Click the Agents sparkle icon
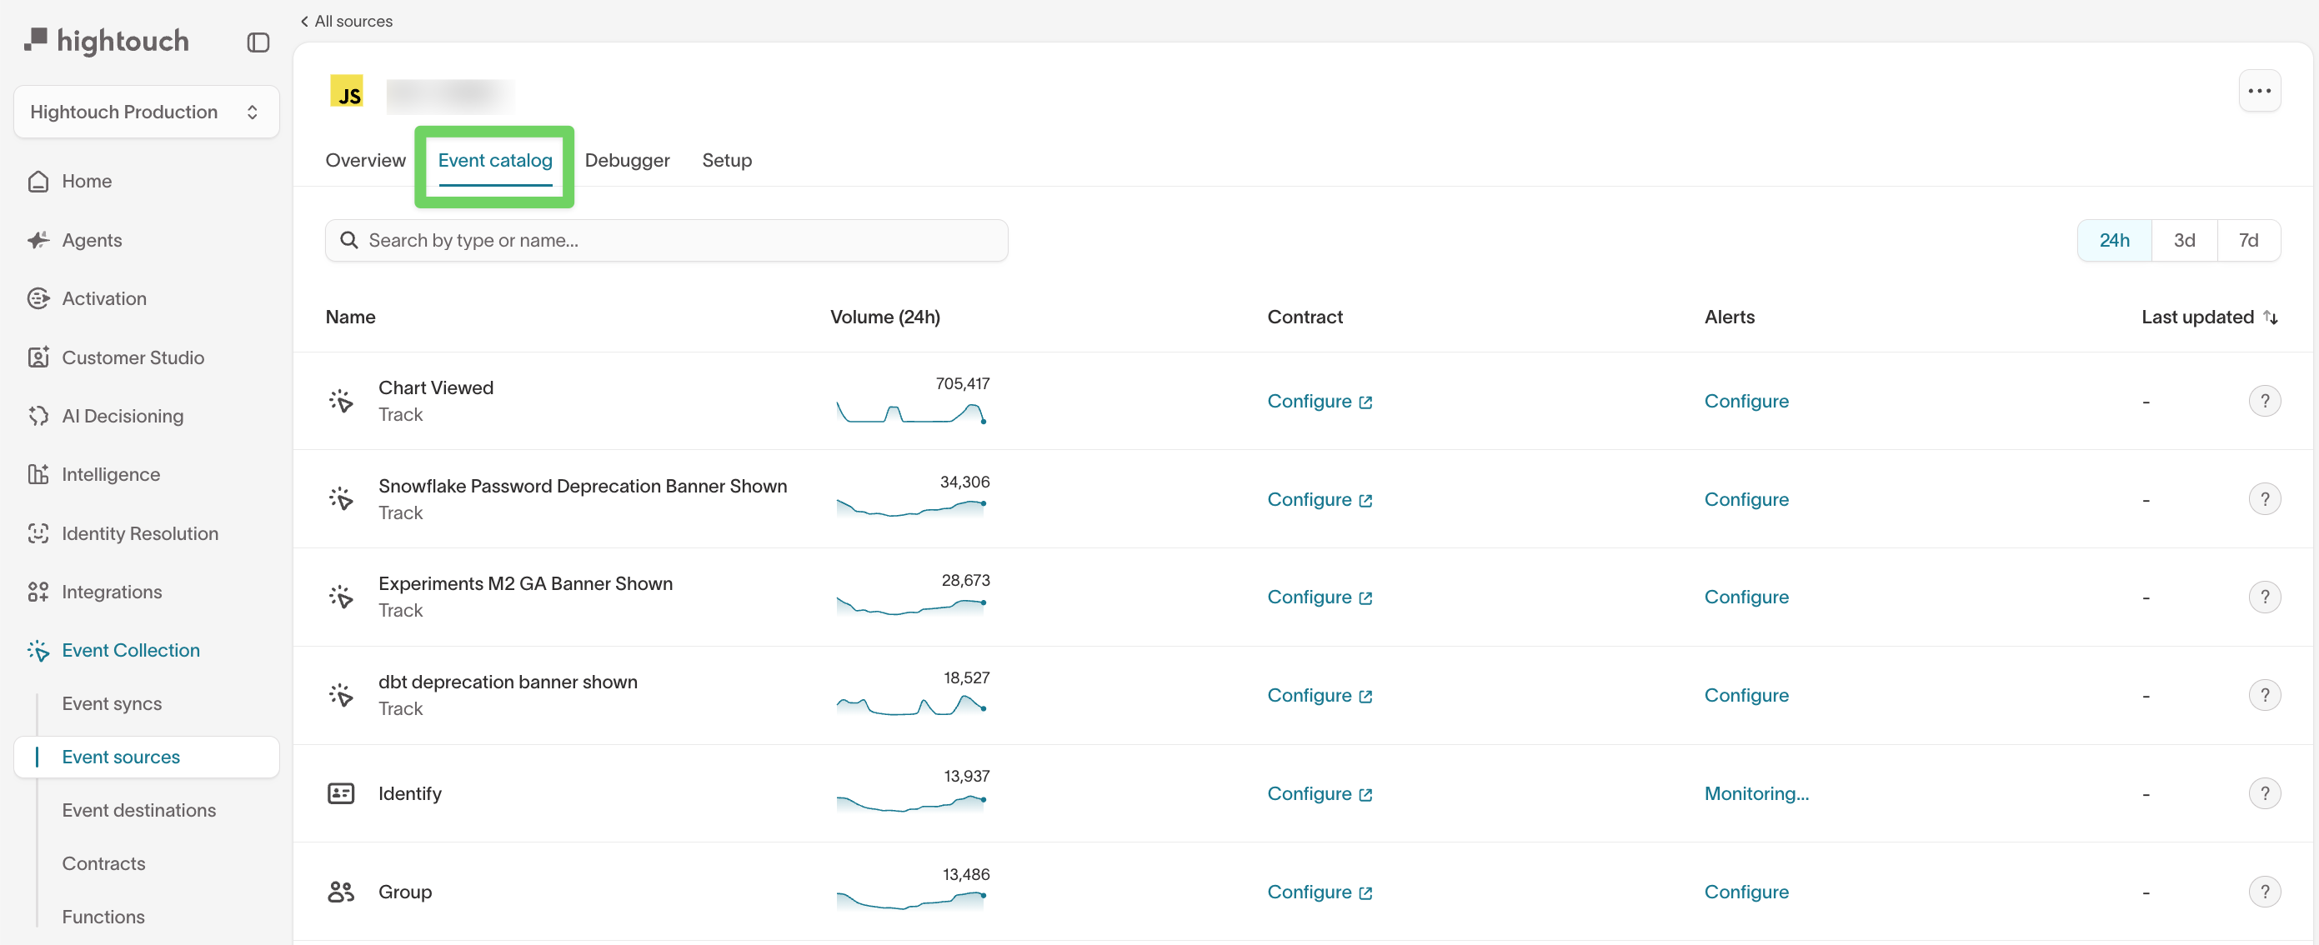Image resolution: width=2319 pixels, height=945 pixels. (38, 240)
